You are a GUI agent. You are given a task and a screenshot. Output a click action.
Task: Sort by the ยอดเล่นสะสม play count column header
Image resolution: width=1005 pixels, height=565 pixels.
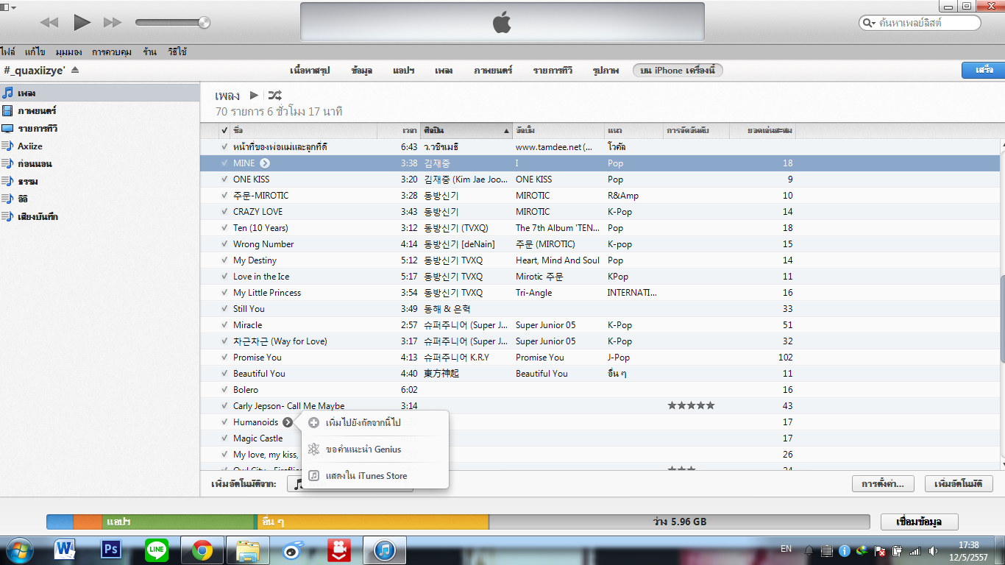[x=762, y=131]
